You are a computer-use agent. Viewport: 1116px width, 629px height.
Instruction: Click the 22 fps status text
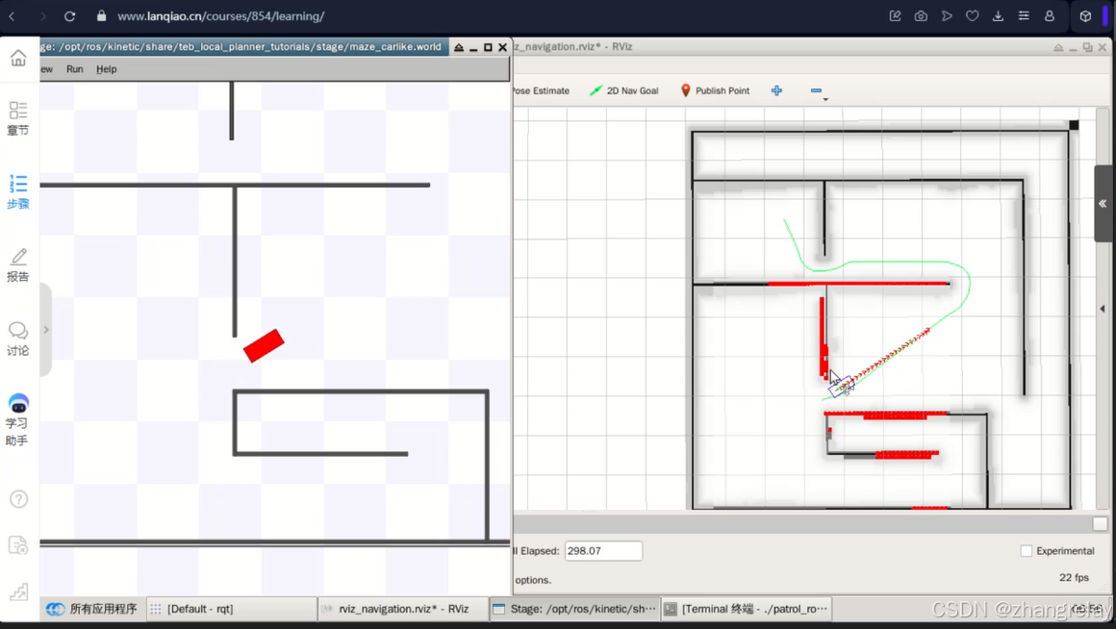[1074, 578]
